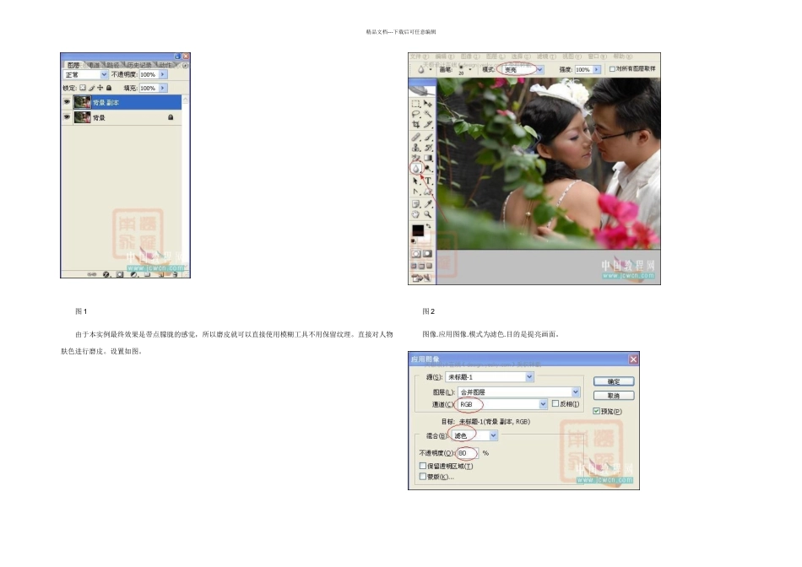Select the History Brush tool
The image size is (802, 567).
click(428, 148)
